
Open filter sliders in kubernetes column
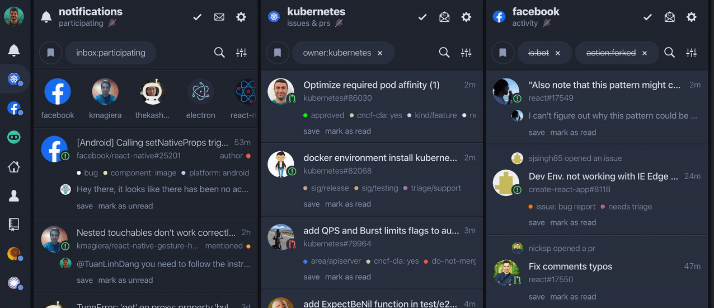point(466,53)
